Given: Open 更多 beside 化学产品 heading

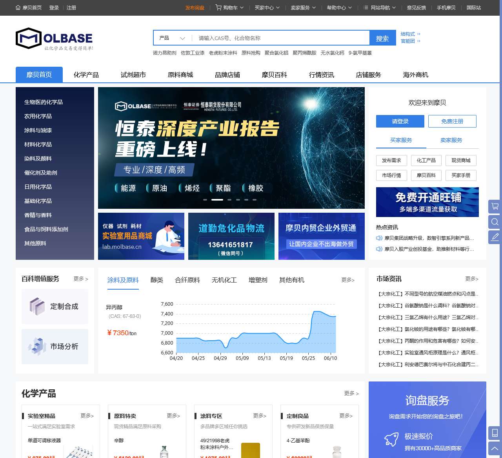Looking at the screenshot, I should click(351, 393).
